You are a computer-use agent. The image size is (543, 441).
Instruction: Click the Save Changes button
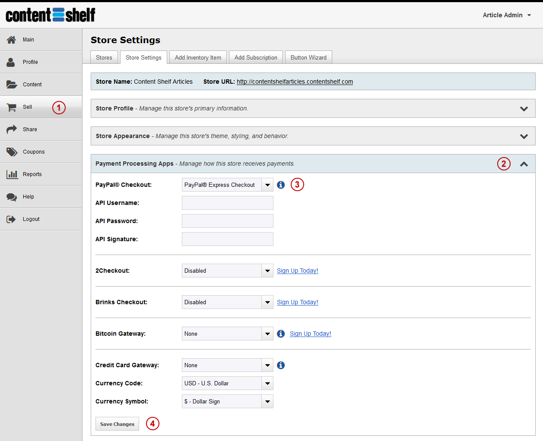(x=117, y=424)
